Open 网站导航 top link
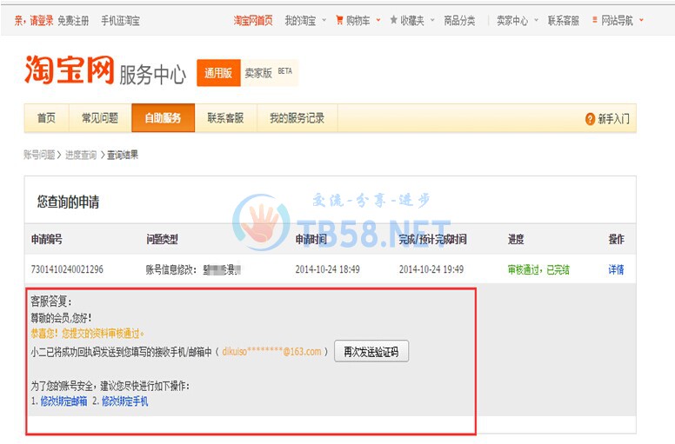Viewport: 675px width, 444px height. pyautogui.click(x=618, y=20)
